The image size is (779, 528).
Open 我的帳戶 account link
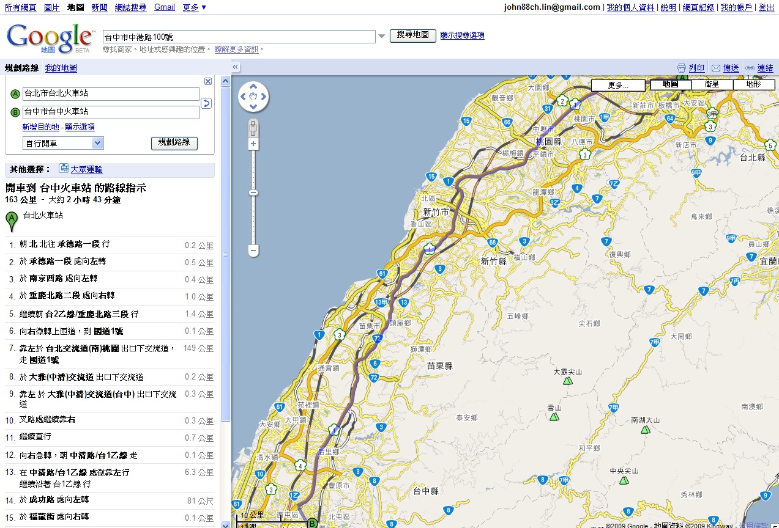tap(736, 7)
